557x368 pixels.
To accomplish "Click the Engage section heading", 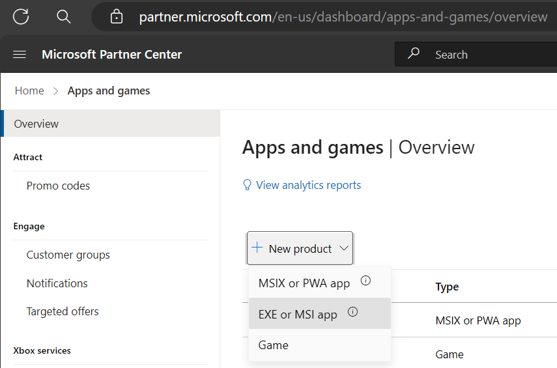I will tap(29, 226).
